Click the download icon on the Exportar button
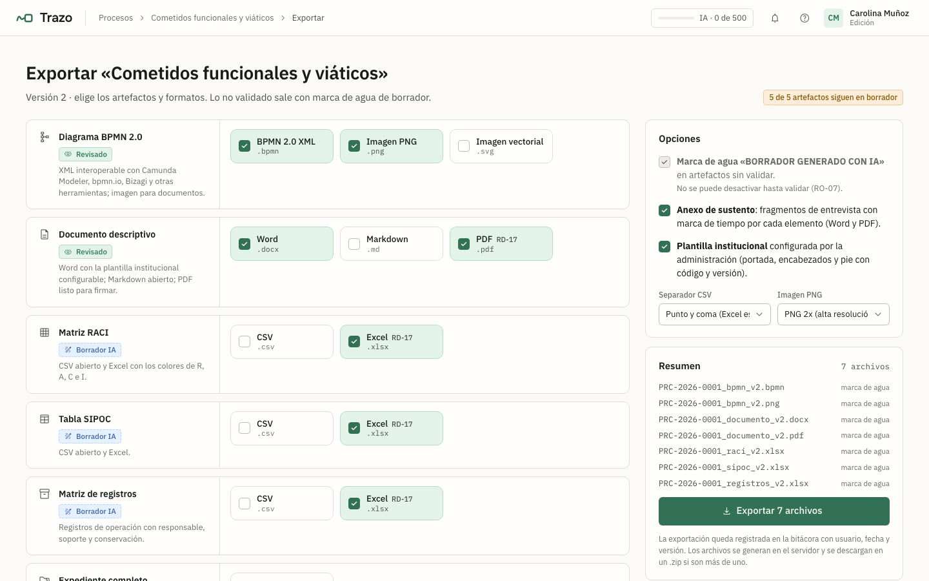This screenshot has width=929, height=581. 726,511
